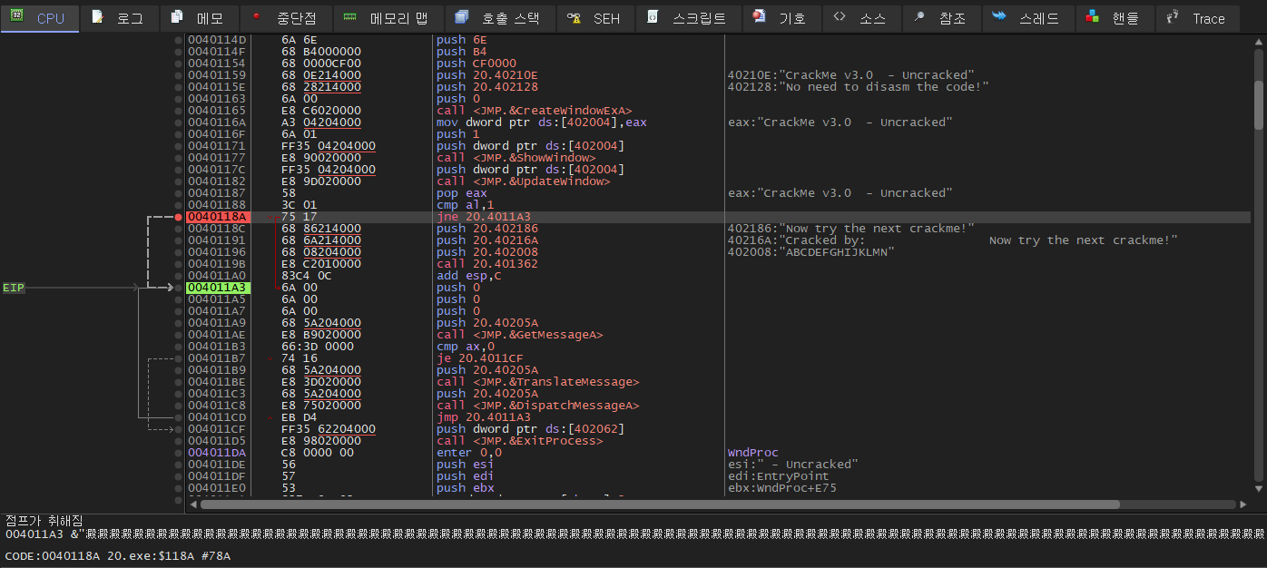Toggle the red breakpoint at 0040118A
This screenshot has width=1267, height=568.
179,216
